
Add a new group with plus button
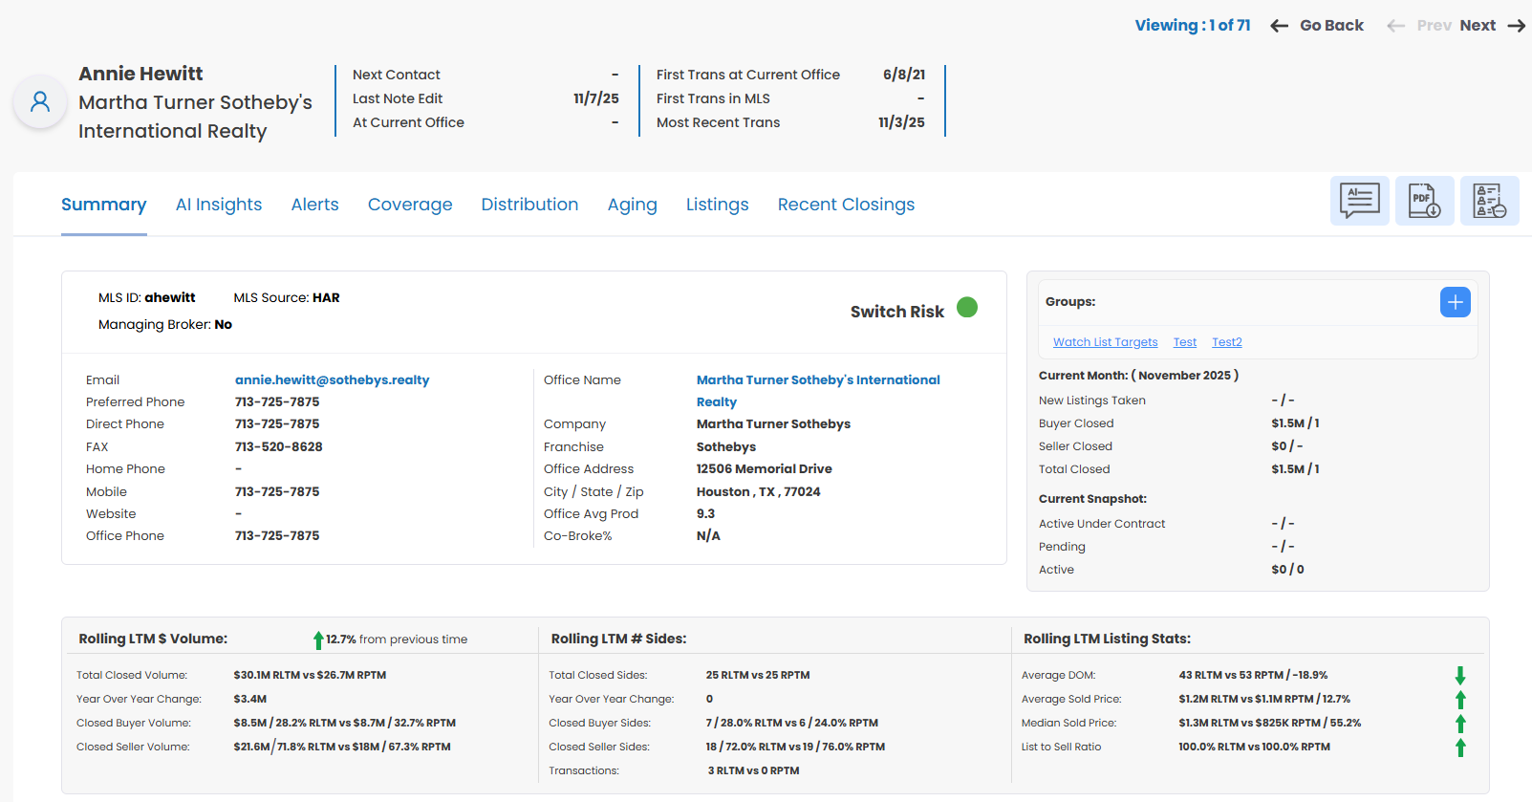coord(1455,302)
